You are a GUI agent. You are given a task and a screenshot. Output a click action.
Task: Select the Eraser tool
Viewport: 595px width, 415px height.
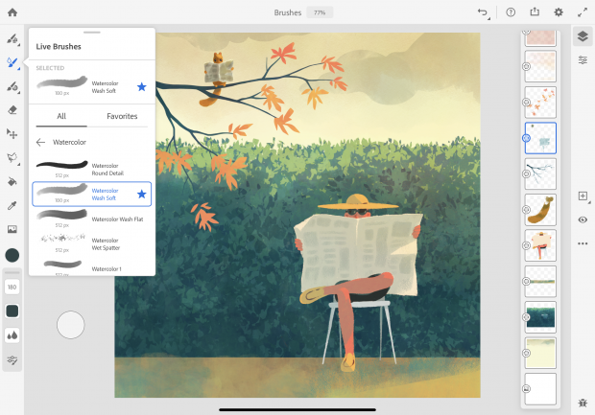click(x=12, y=110)
